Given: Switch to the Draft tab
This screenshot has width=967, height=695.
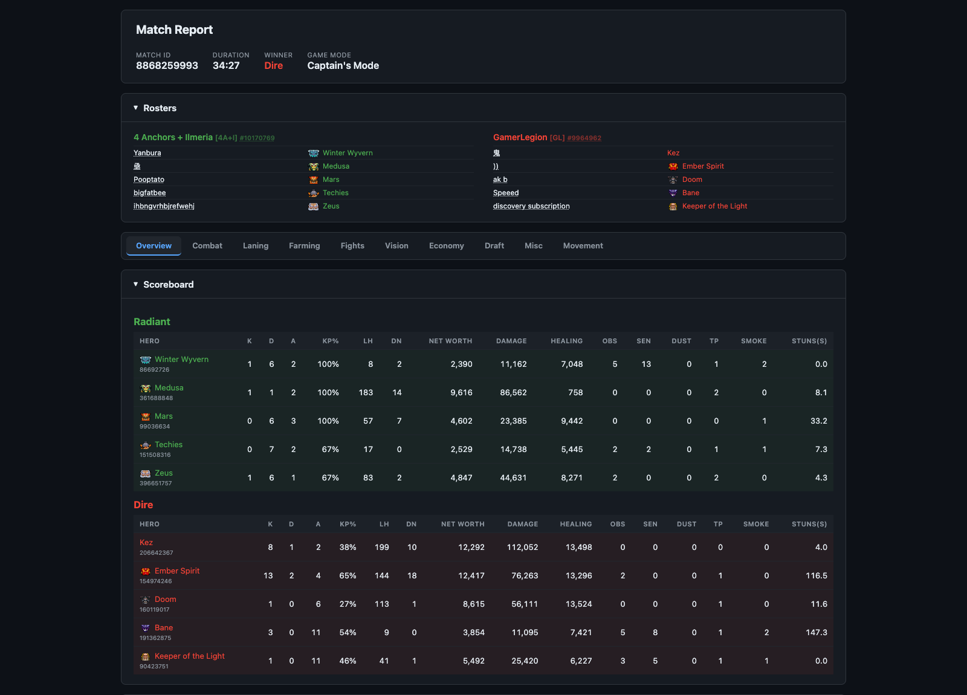Looking at the screenshot, I should [494, 246].
